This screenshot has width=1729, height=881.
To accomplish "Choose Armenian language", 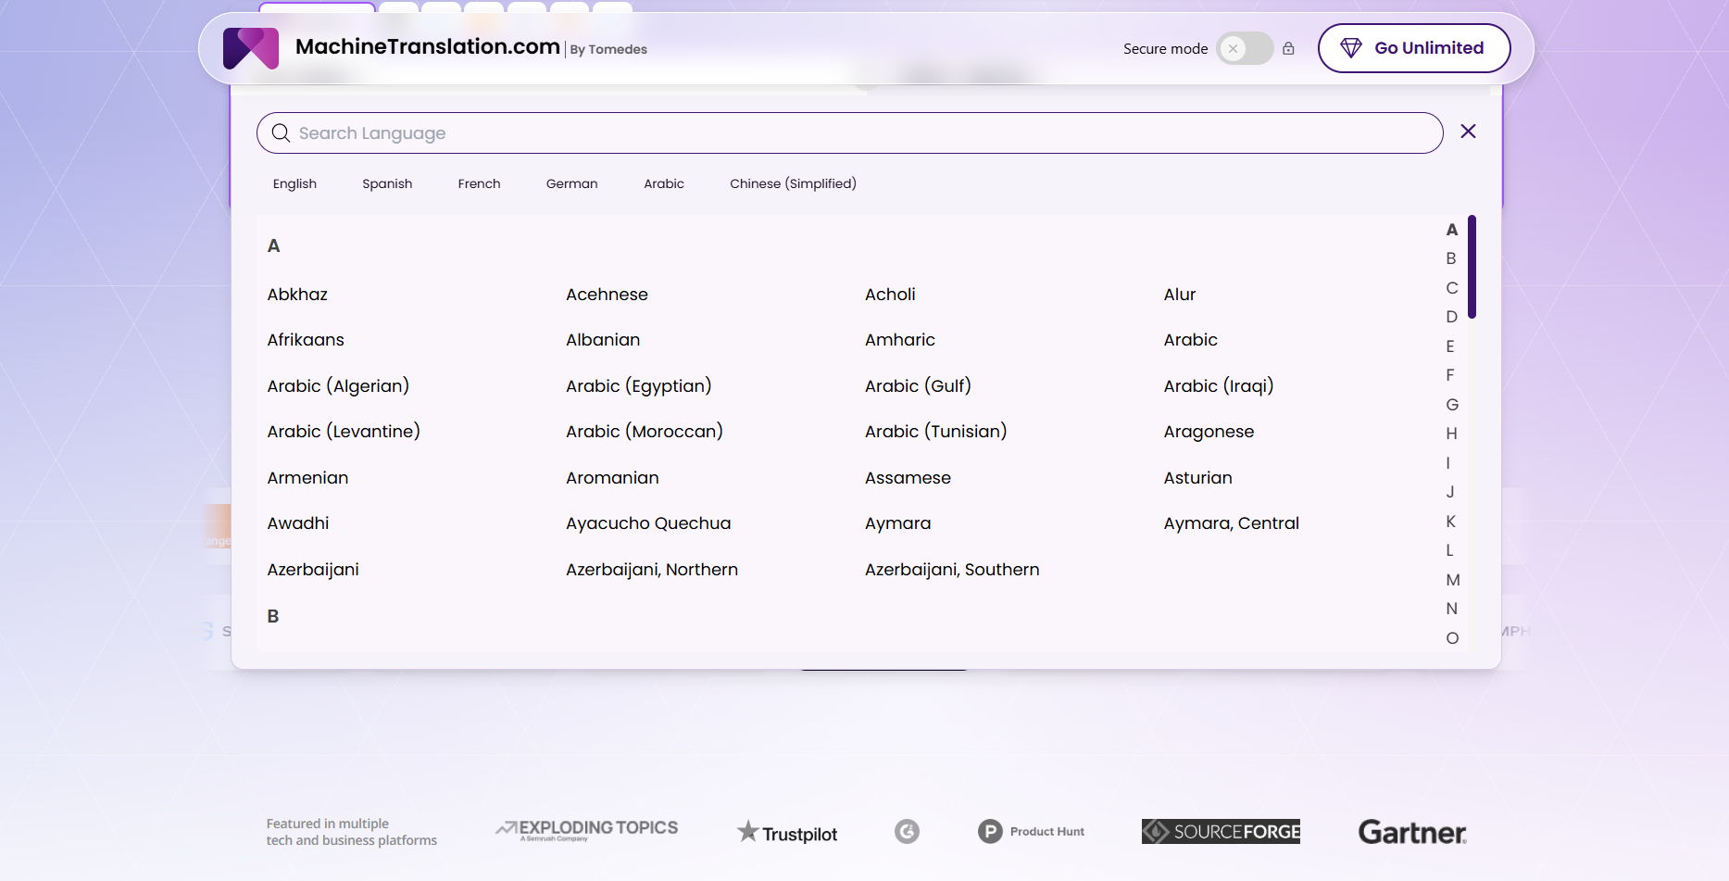I will 307,478.
